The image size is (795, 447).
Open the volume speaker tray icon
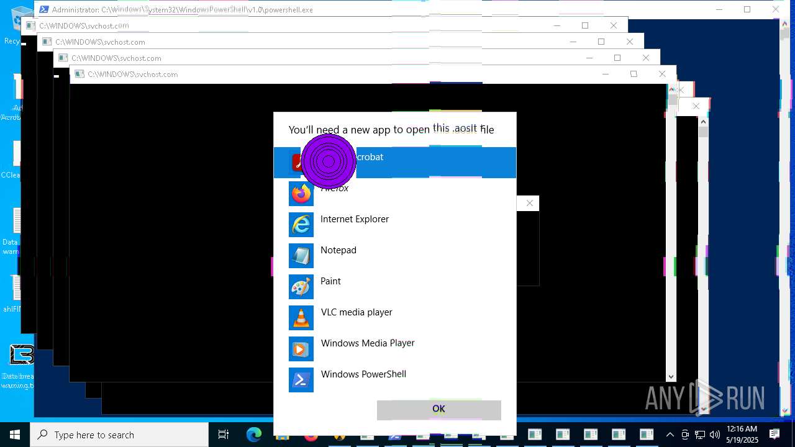click(714, 435)
